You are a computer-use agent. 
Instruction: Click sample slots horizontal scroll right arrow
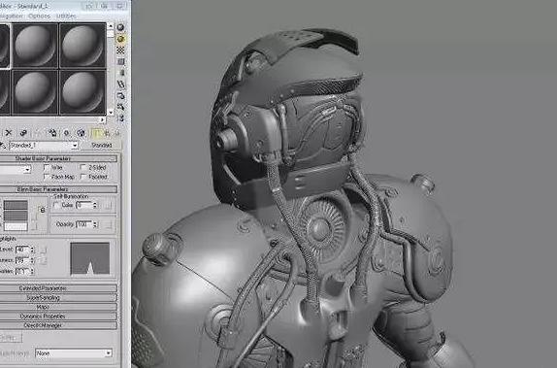pos(102,119)
